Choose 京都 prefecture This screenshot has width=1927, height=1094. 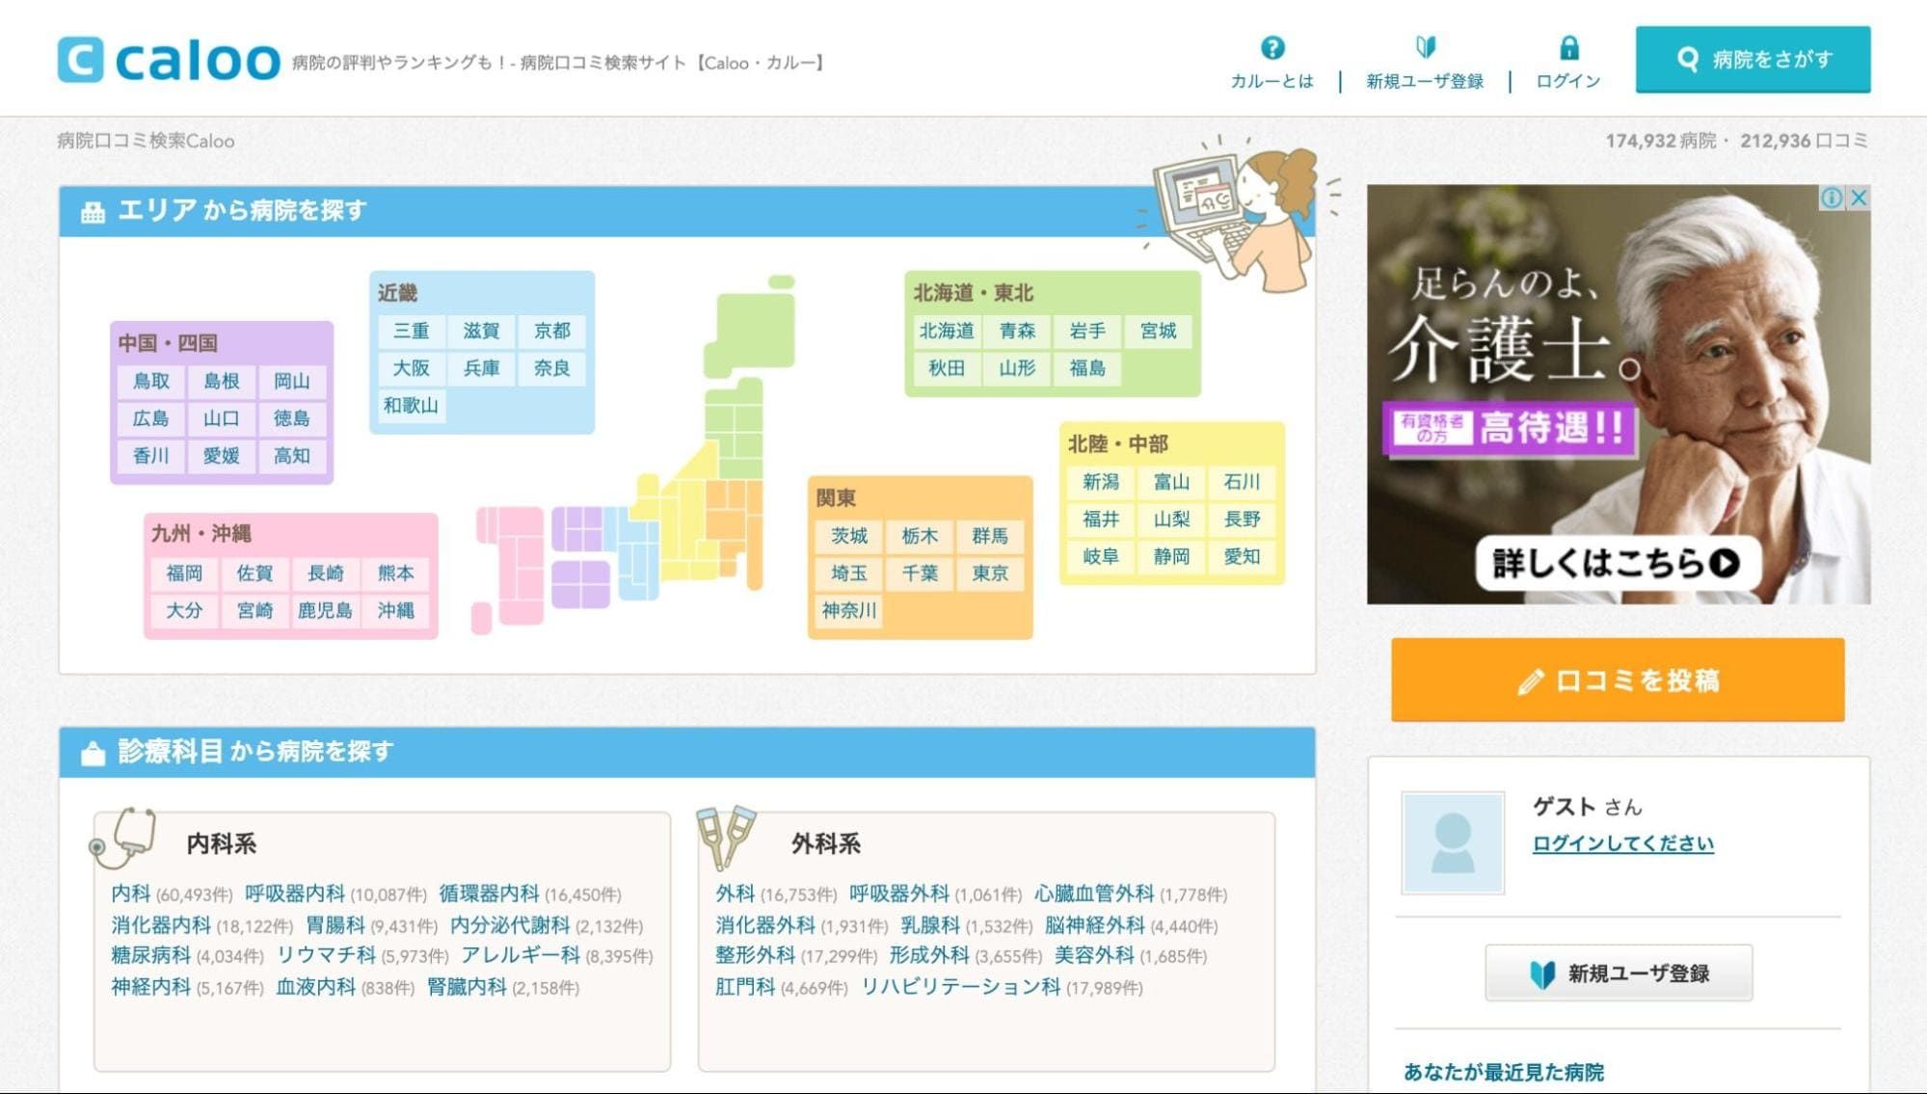[x=552, y=331]
